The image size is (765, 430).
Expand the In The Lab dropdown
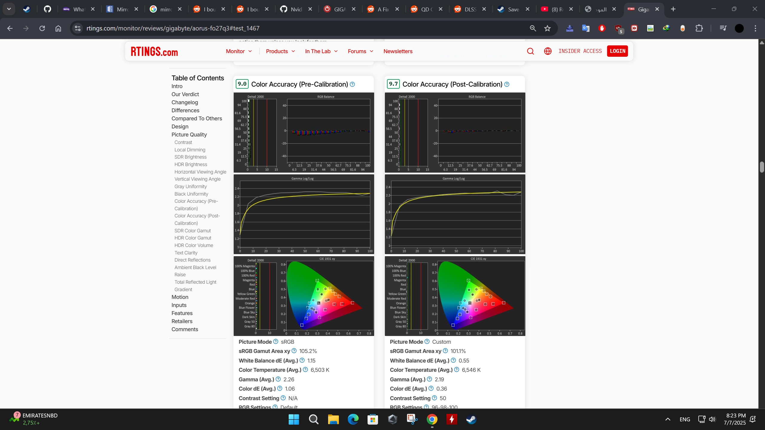tap(322, 51)
